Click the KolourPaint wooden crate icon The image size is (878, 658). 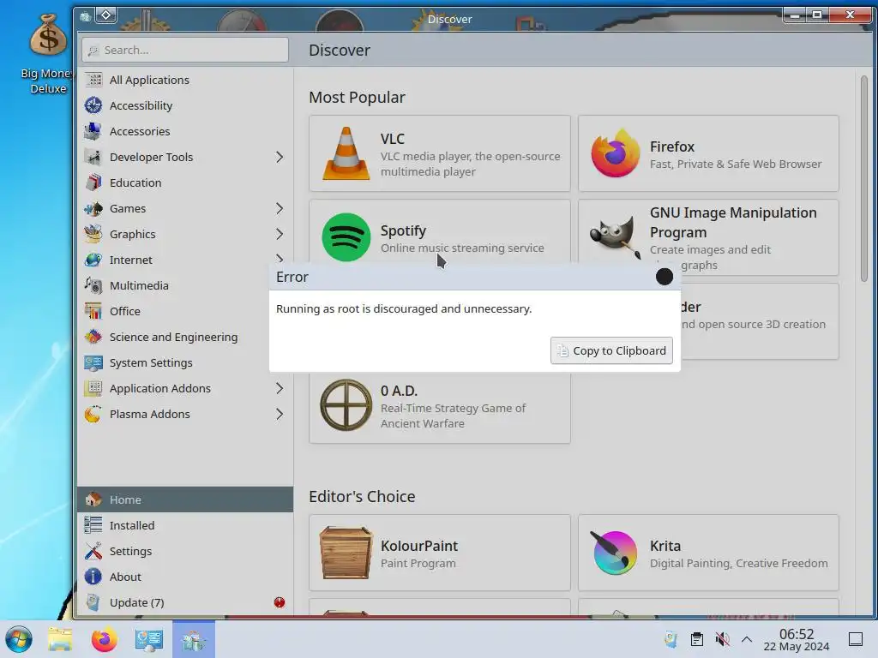[x=346, y=553]
